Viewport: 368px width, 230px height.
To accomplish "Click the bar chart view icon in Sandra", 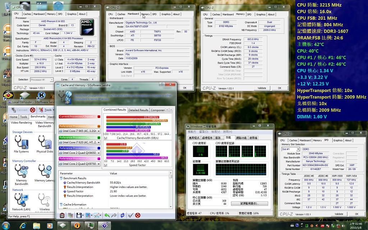I will click(x=88, y=215).
